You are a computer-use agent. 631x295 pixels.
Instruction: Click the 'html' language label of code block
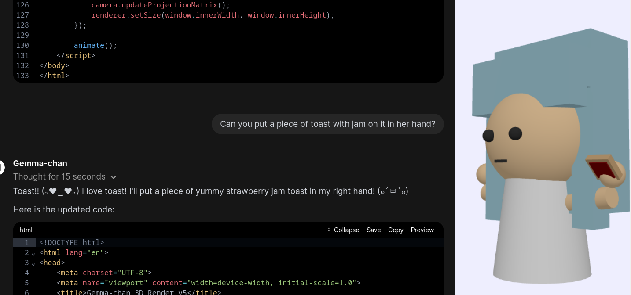[26, 230]
